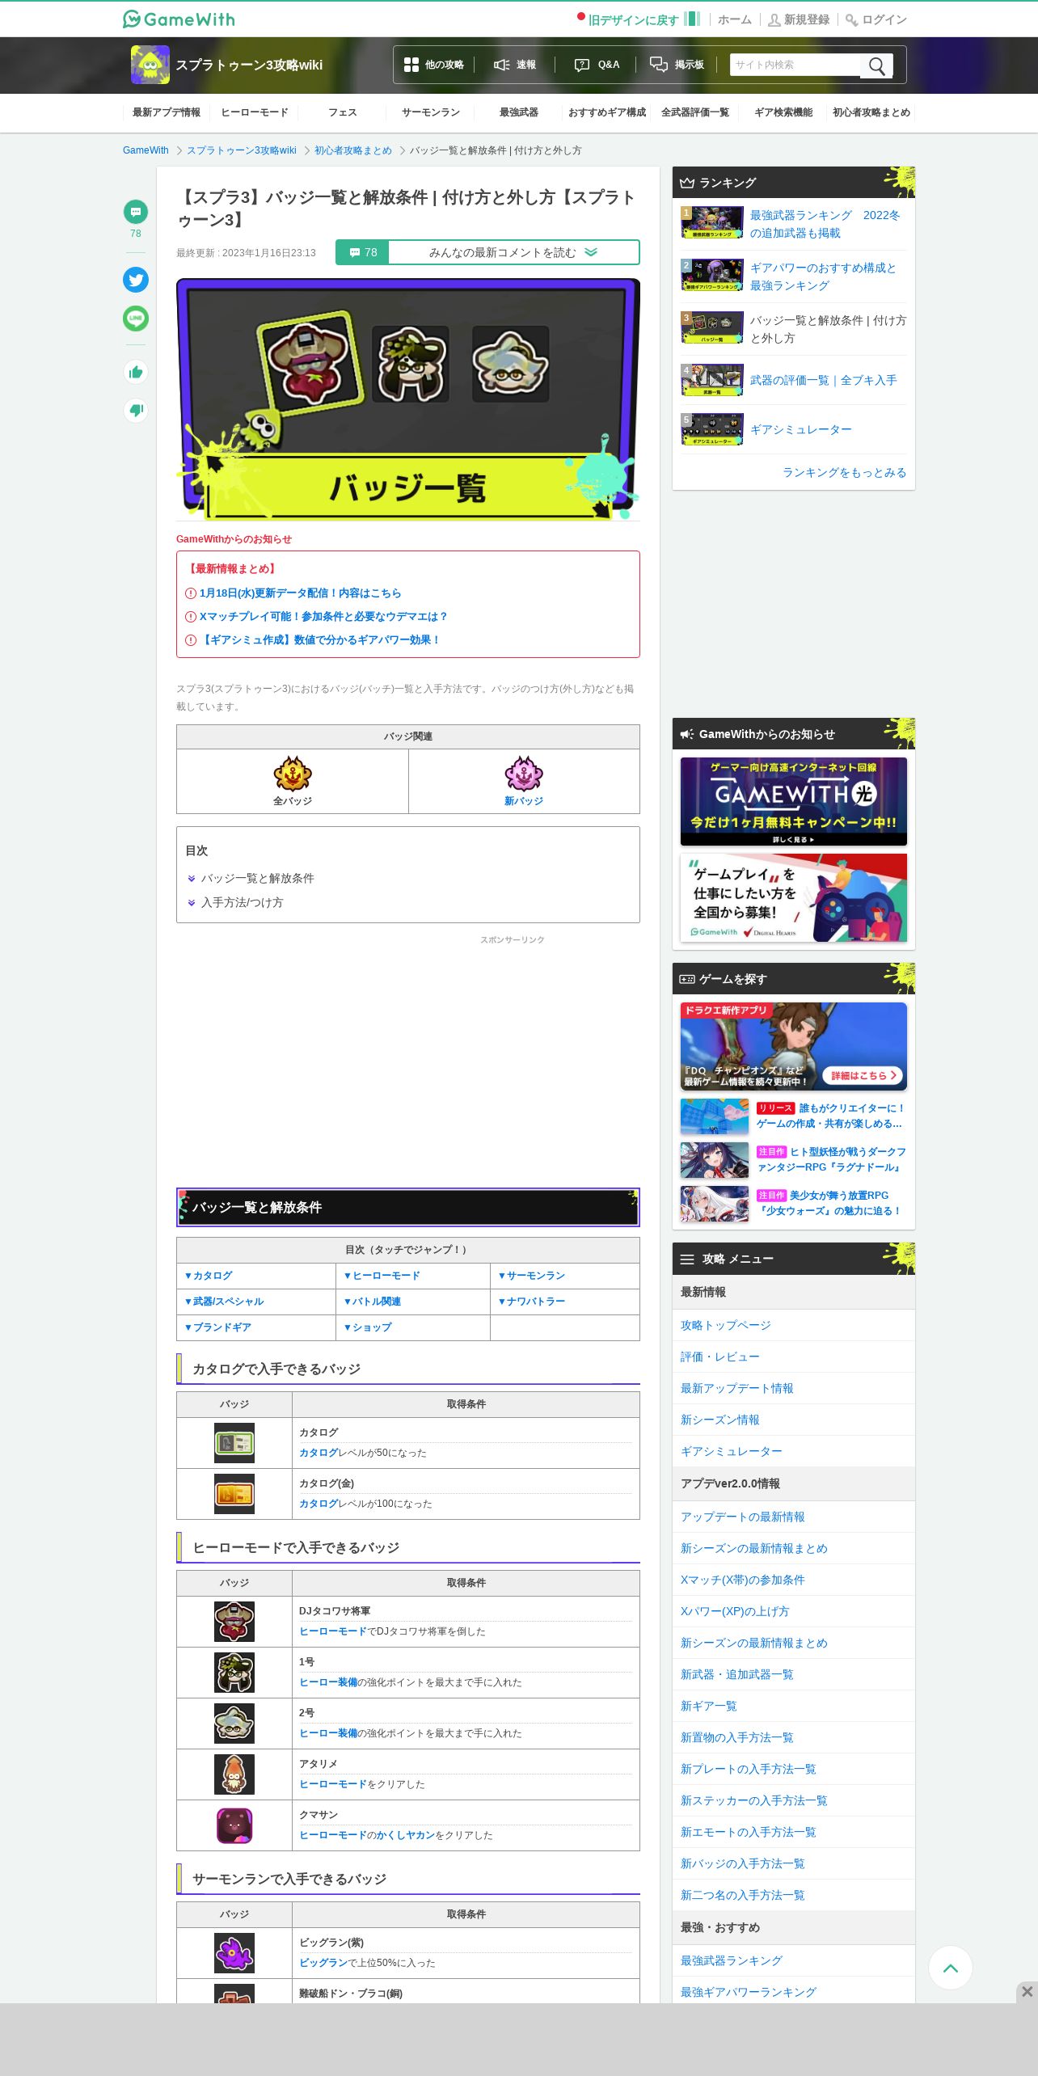Open サーモンラン nav tab
Image resolution: width=1038 pixels, height=2076 pixels.
pyautogui.click(x=431, y=112)
